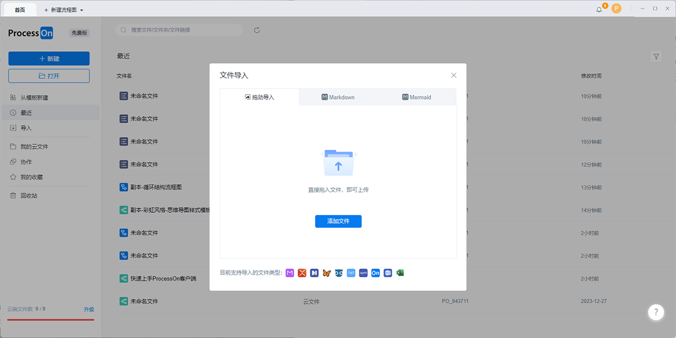Click the 添加文件 button
This screenshot has width=676, height=338.
pyautogui.click(x=338, y=221)
